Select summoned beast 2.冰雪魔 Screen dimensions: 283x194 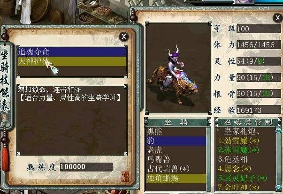tap(238, 150)
